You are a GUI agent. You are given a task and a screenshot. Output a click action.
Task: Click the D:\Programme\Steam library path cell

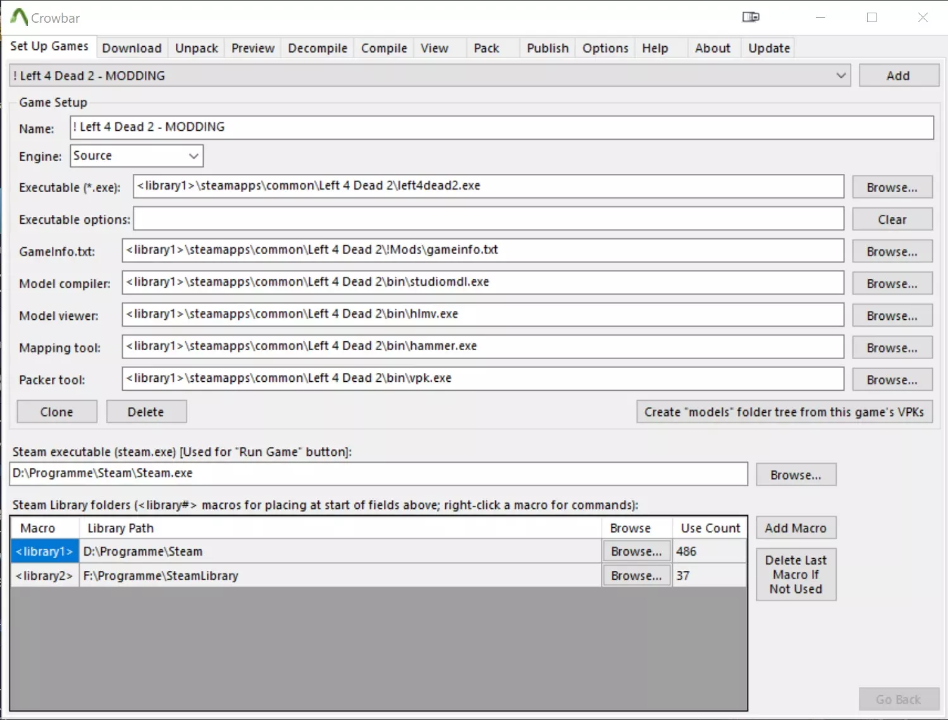tap(340, 551)
